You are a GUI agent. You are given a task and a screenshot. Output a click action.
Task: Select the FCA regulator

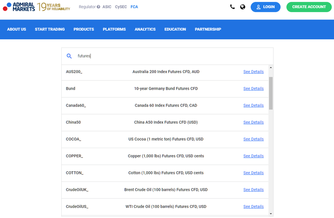pyautogui.click(x=134, y=7)
